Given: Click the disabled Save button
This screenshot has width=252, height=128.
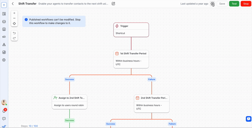Looking at the screenshot, I should click(x=222, y=4).
